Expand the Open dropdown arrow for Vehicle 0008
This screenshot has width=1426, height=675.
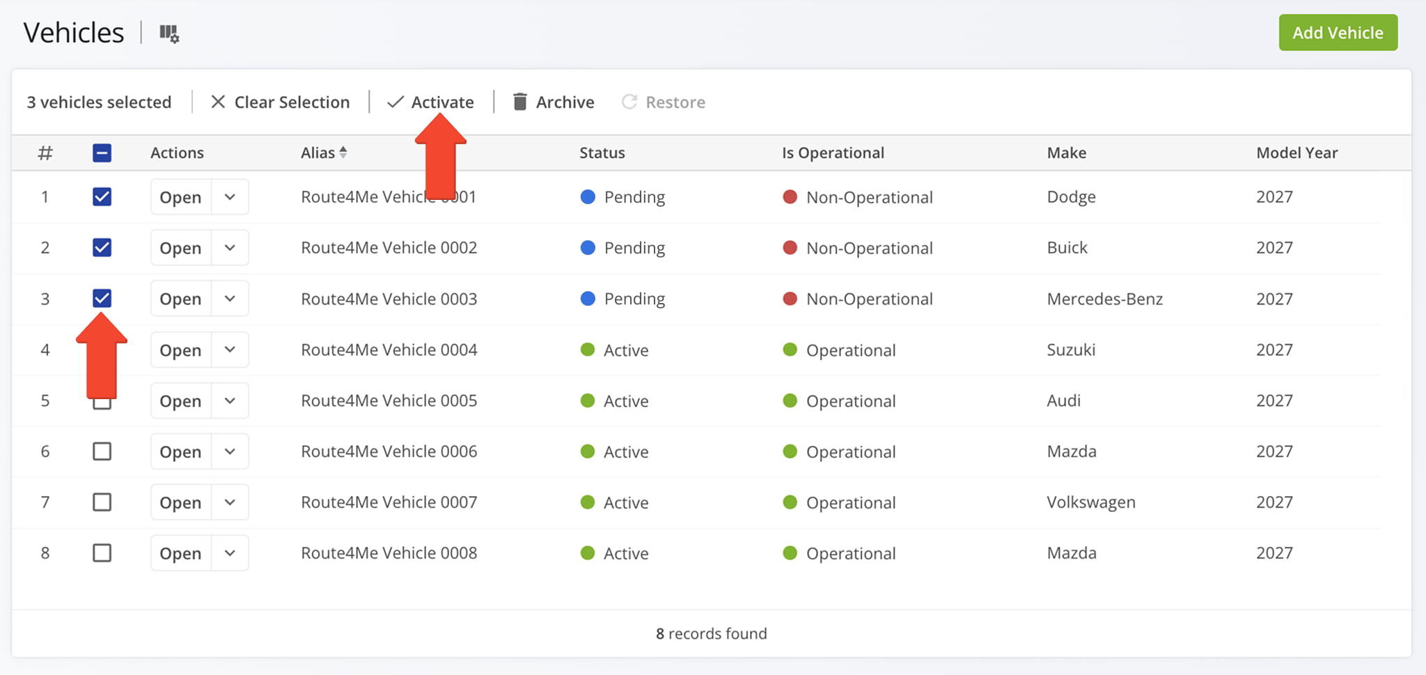click(x=230, y=553)
